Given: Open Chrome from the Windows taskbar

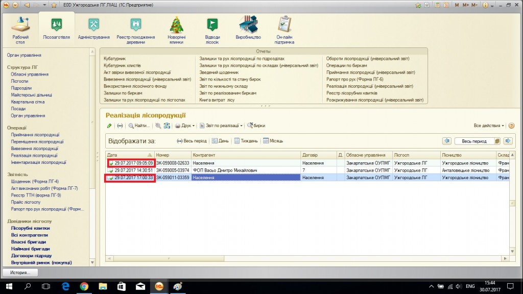Looking at the screenshot, I should (x=84, y=286).
